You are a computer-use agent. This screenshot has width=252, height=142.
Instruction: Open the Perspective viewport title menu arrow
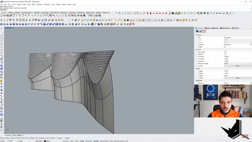[x=13, y=28]
